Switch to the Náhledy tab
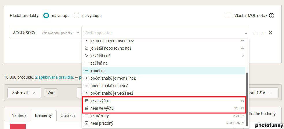Screen dimensions: 284x129 pos(19,115)
